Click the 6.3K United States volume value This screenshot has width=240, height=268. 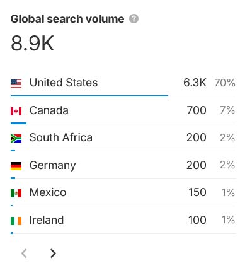195,83
